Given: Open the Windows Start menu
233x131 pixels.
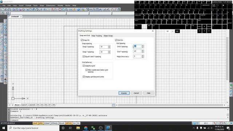Looking at the screenshot, I should click(x=4, y=128).
